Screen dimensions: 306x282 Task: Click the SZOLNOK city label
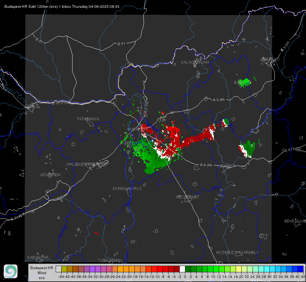[x=228, y=166]
